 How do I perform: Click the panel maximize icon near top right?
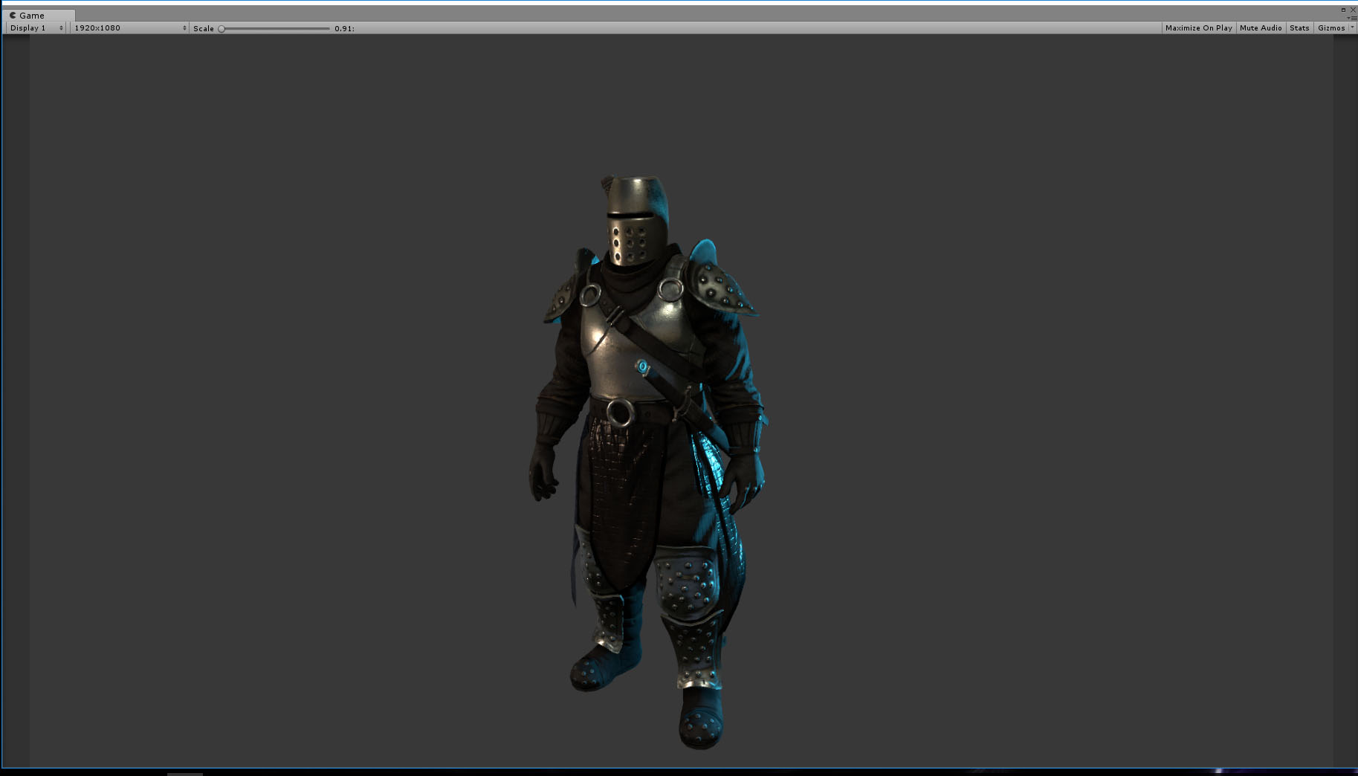1343,10
